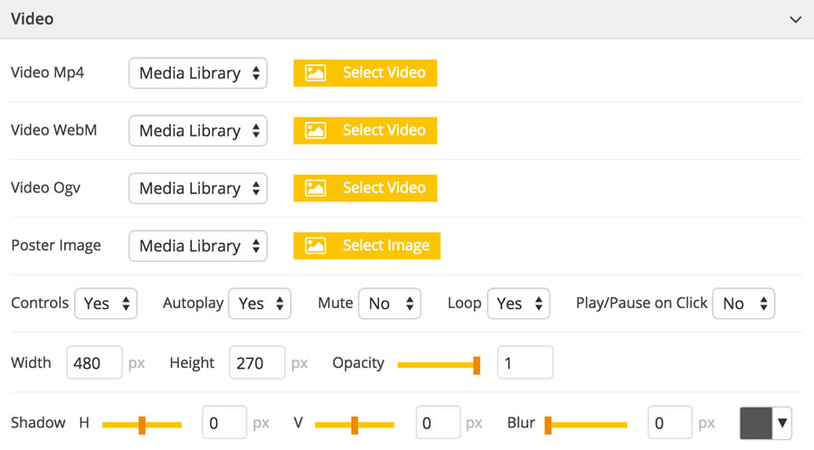Collapse the Video panel with header chevron

click(795, 20)
